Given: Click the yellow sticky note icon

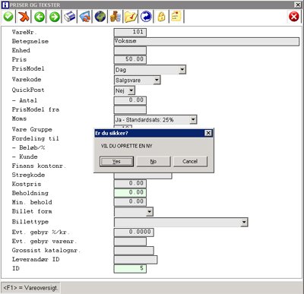Looking at the screenshot, I should pyautogui.click(x=176, y=17).
